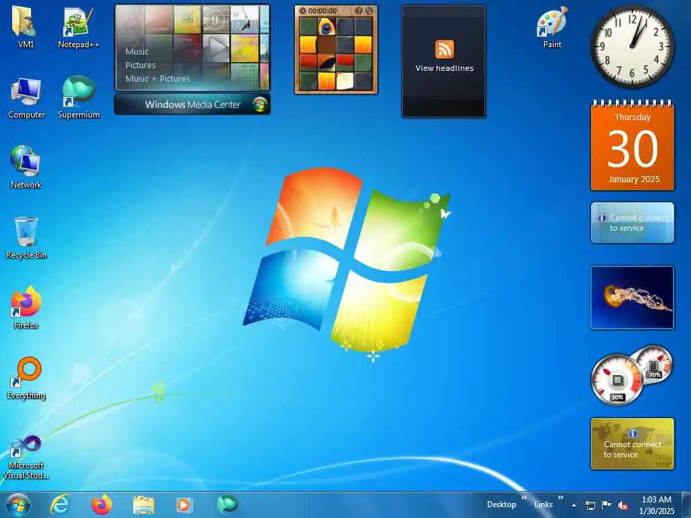Click the orange RSS feed icon
The width and height of the screenshot is (691, 518).
click(444, 49)
